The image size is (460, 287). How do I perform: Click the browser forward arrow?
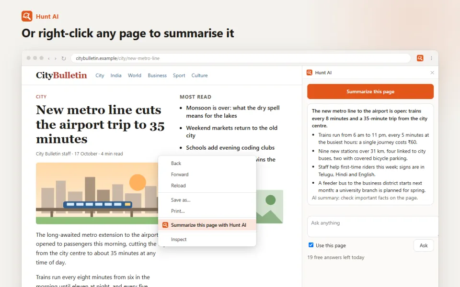[x=56, y=58]
